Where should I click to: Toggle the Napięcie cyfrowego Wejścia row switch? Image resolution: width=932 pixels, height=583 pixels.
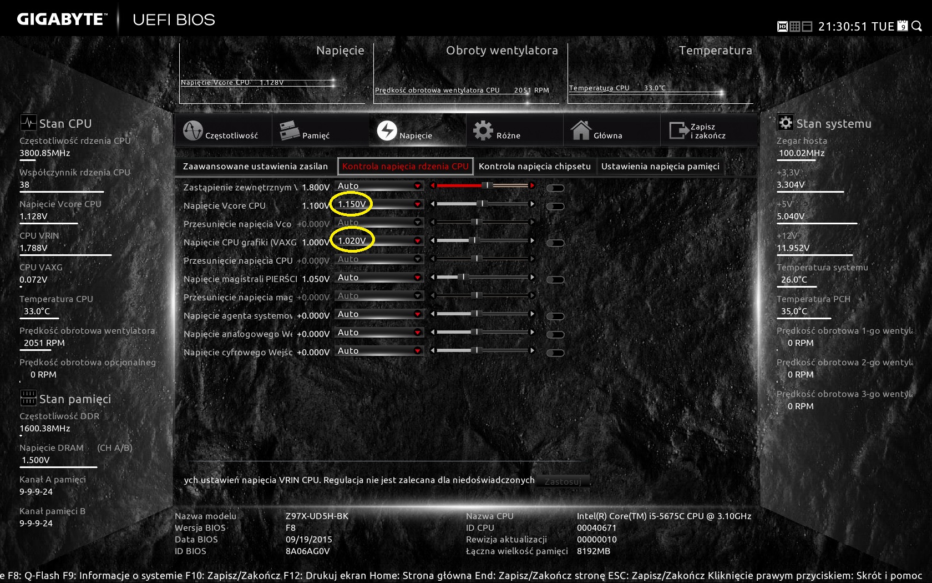click(555, 353)
